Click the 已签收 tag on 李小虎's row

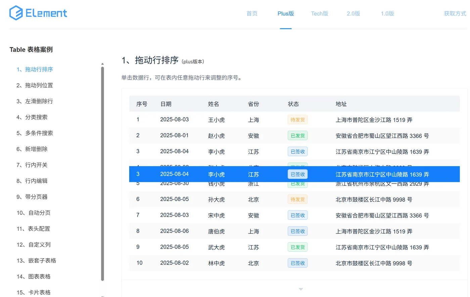tap(297, 151)
